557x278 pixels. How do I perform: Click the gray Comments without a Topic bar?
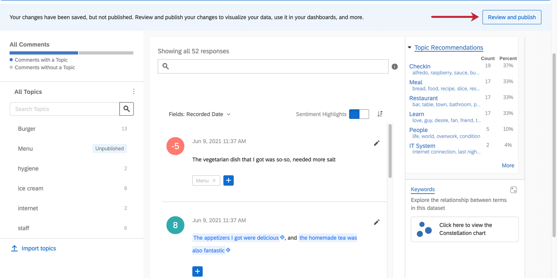[106, 53]
